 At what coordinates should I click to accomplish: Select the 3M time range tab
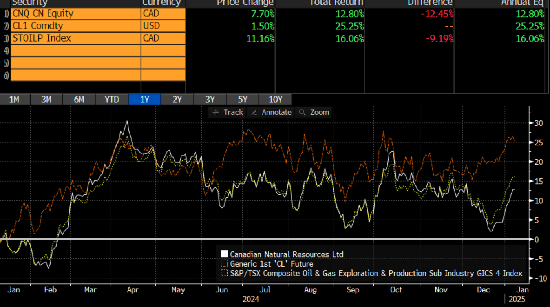pyautogui.click(x=46, y=100)
